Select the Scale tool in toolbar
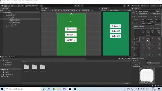 tap(12, 6)
